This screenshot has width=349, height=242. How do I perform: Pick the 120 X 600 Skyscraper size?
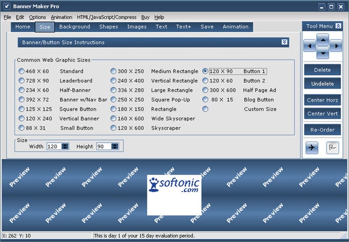click(113, 128)
